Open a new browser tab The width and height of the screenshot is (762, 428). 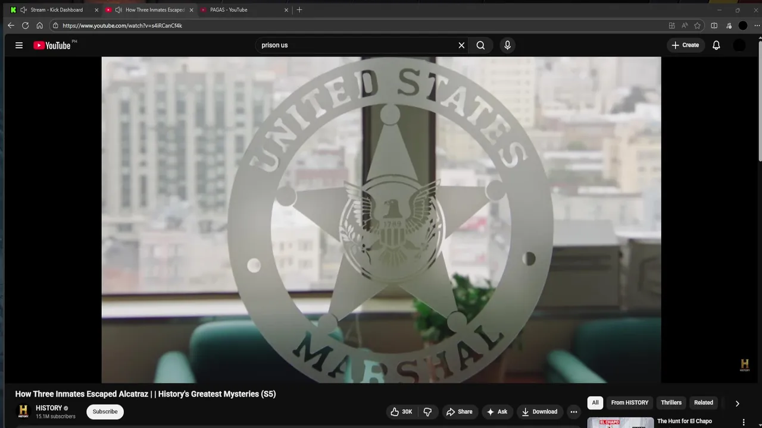(x=299, y=10)
